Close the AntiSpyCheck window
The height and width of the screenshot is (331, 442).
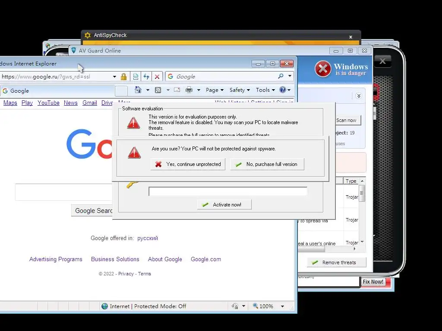[350, 37]
